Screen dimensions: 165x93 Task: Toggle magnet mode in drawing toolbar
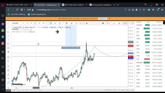[x=8, y=66]
